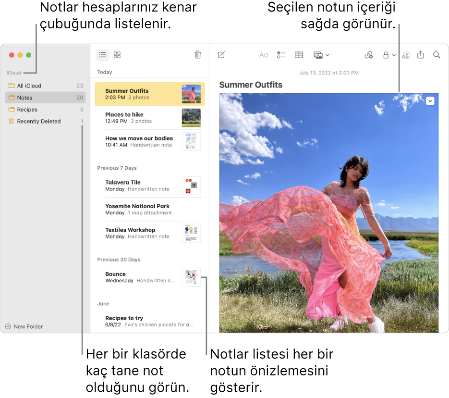Viewport: 449px width, 398px height.
Task: Start collaborating on this note
Action: 406,55
